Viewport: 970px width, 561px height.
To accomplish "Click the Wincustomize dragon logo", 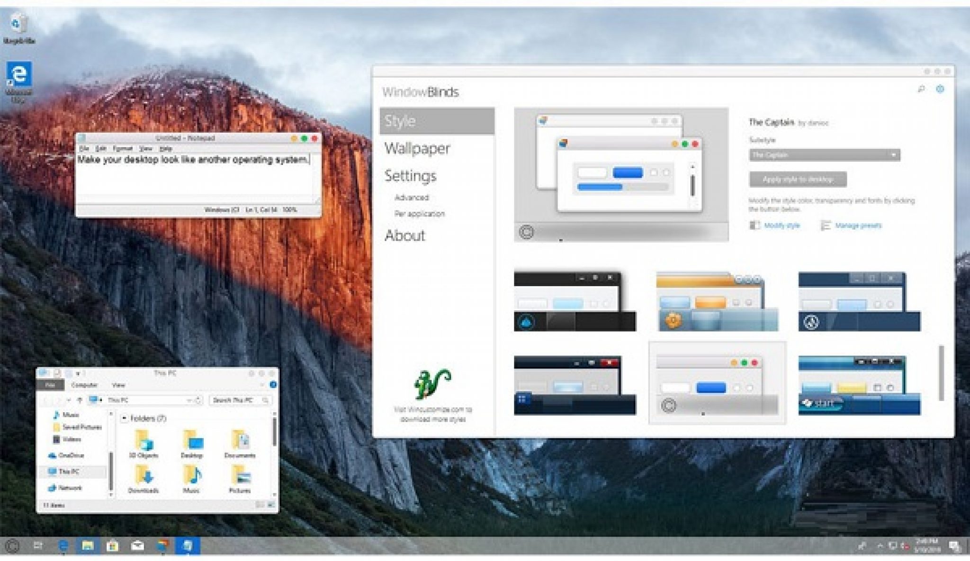I will [x=432, y=384].
